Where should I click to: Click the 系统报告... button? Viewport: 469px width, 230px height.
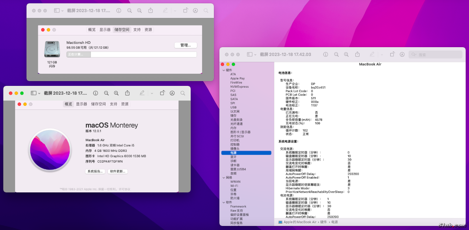[x=95, y=171]
